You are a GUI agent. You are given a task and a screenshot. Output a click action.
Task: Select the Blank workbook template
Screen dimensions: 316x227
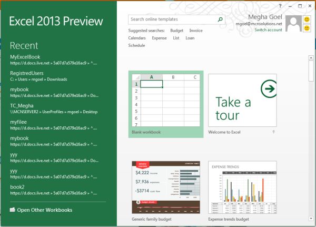click(166, 104)
